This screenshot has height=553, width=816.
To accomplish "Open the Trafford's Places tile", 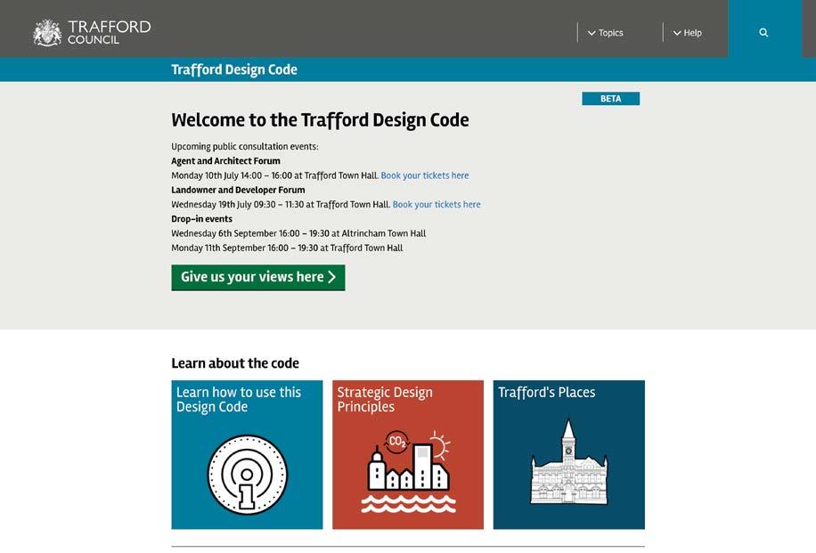I will pos(569,454).
